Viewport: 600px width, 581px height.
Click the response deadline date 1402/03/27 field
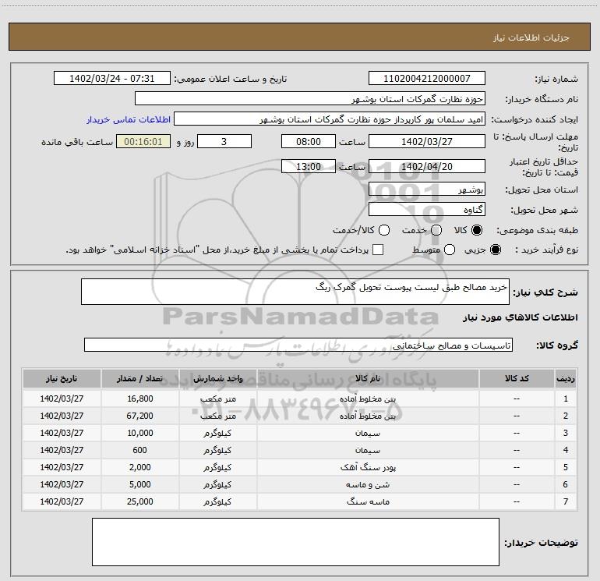427,141
